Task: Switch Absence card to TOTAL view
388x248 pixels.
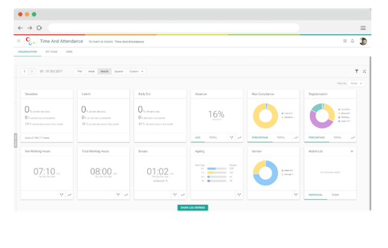Action: pos(213,138)
